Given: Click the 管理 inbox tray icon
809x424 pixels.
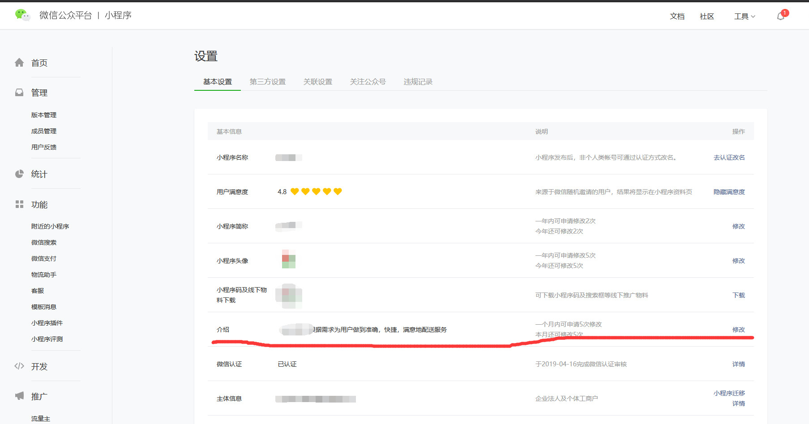Looking at the screenshot, I should tap(19, 93).
